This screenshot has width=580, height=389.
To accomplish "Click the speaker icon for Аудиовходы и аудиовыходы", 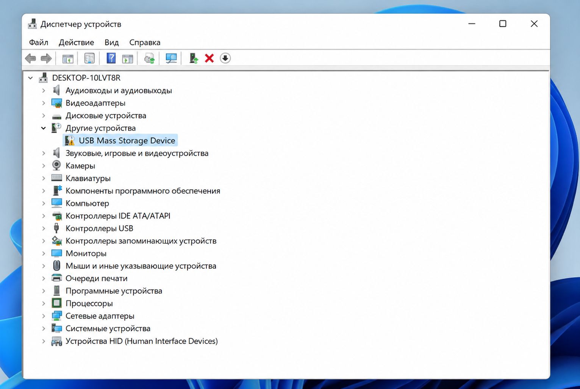I will point(56,90).
